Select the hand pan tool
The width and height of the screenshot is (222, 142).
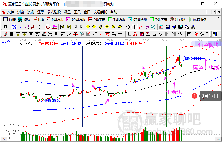tap(128, 27)
